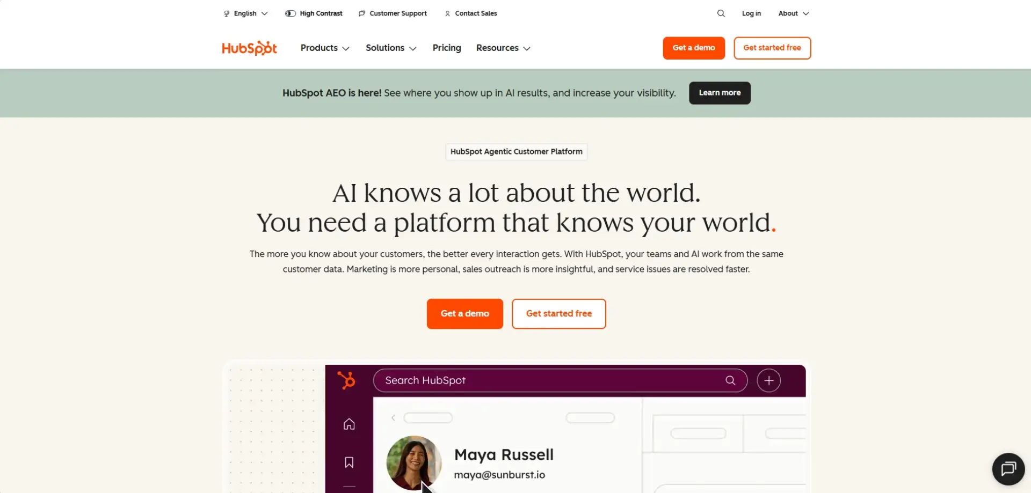The image size is (1031, 493).
Task: Click the header Get started free button
Action: [772, 48]
